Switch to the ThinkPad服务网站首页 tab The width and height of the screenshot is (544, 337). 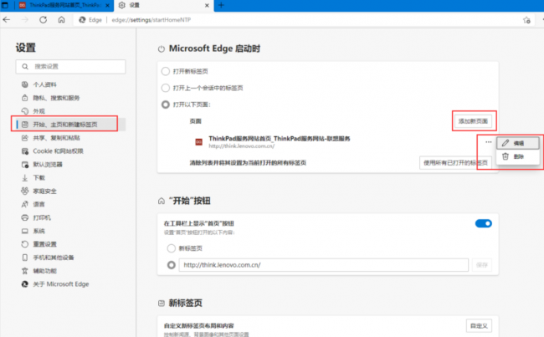(65, 5)
